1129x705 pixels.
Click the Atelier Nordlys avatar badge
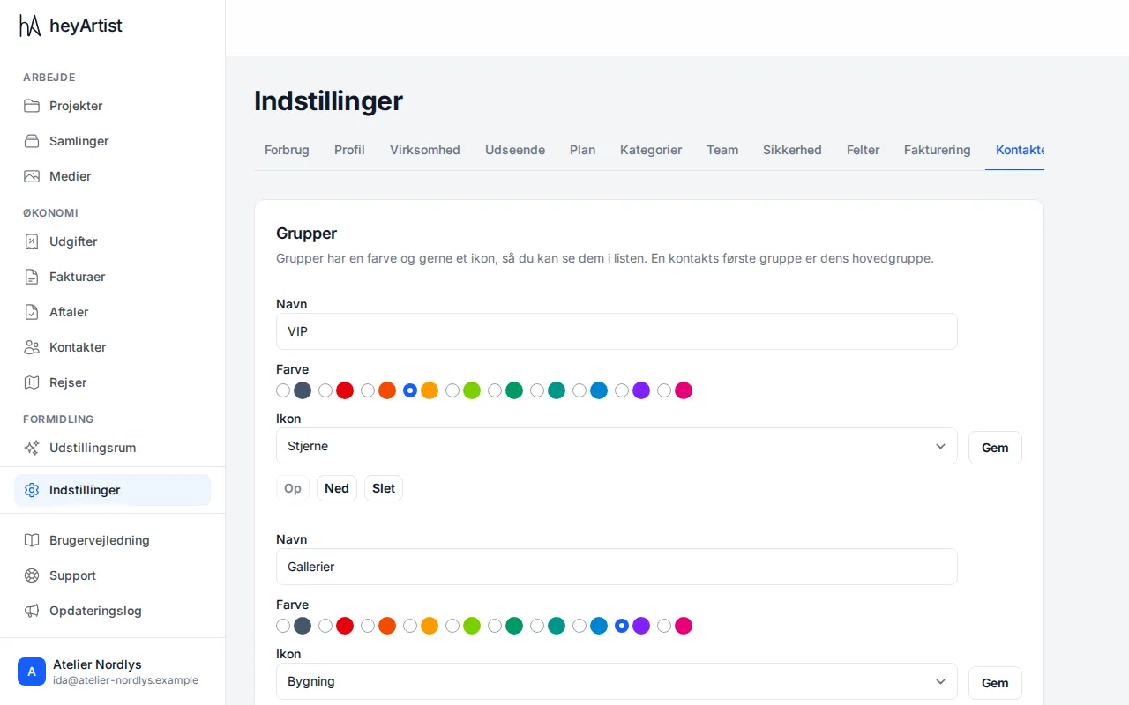click(32, 672)
